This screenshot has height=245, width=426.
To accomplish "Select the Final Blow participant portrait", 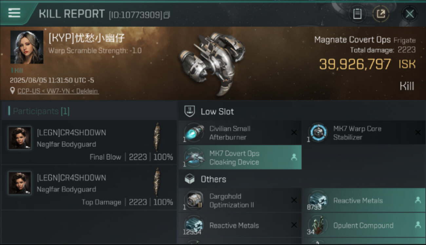I will click(20, 138).
